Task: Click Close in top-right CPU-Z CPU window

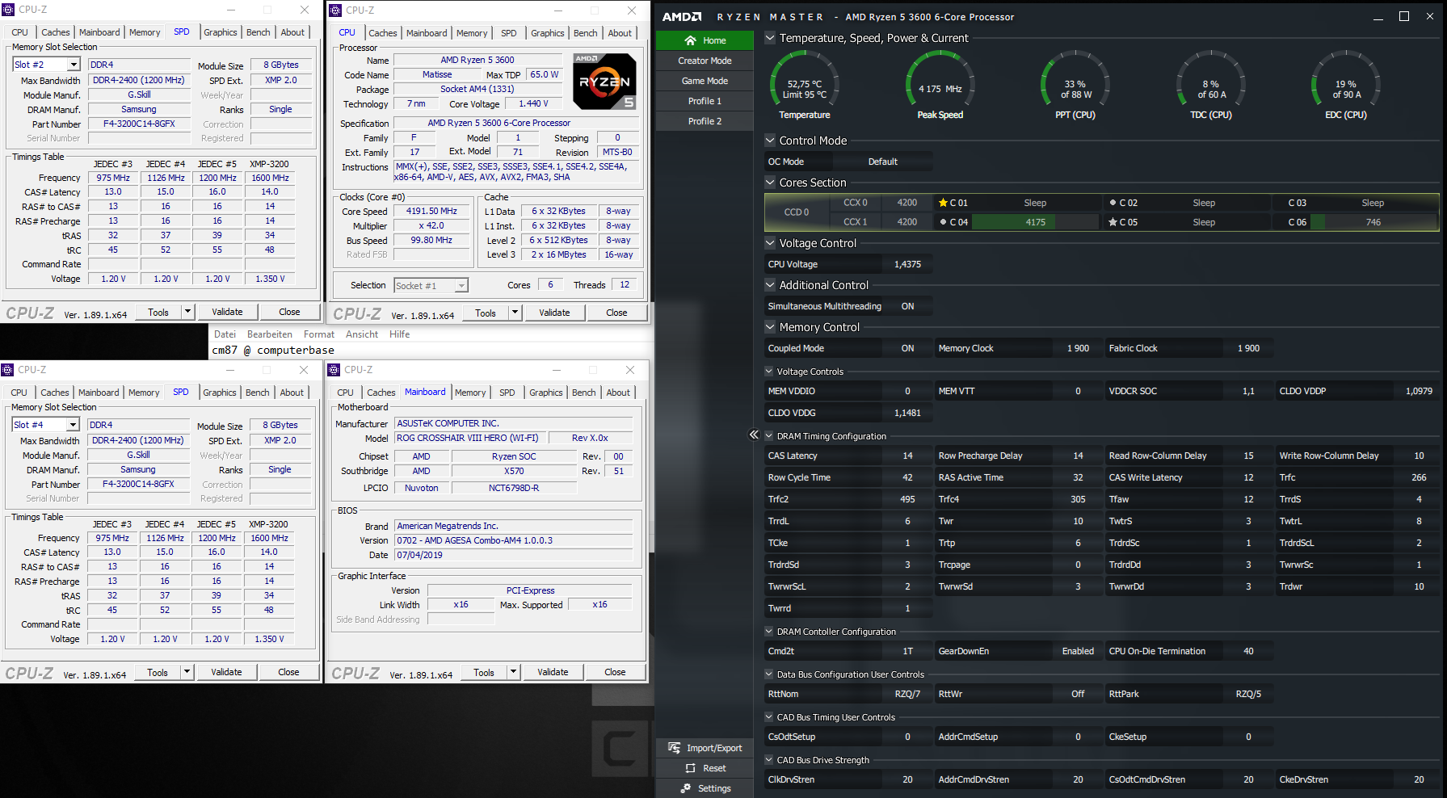Action: click(x=616, y=313)
